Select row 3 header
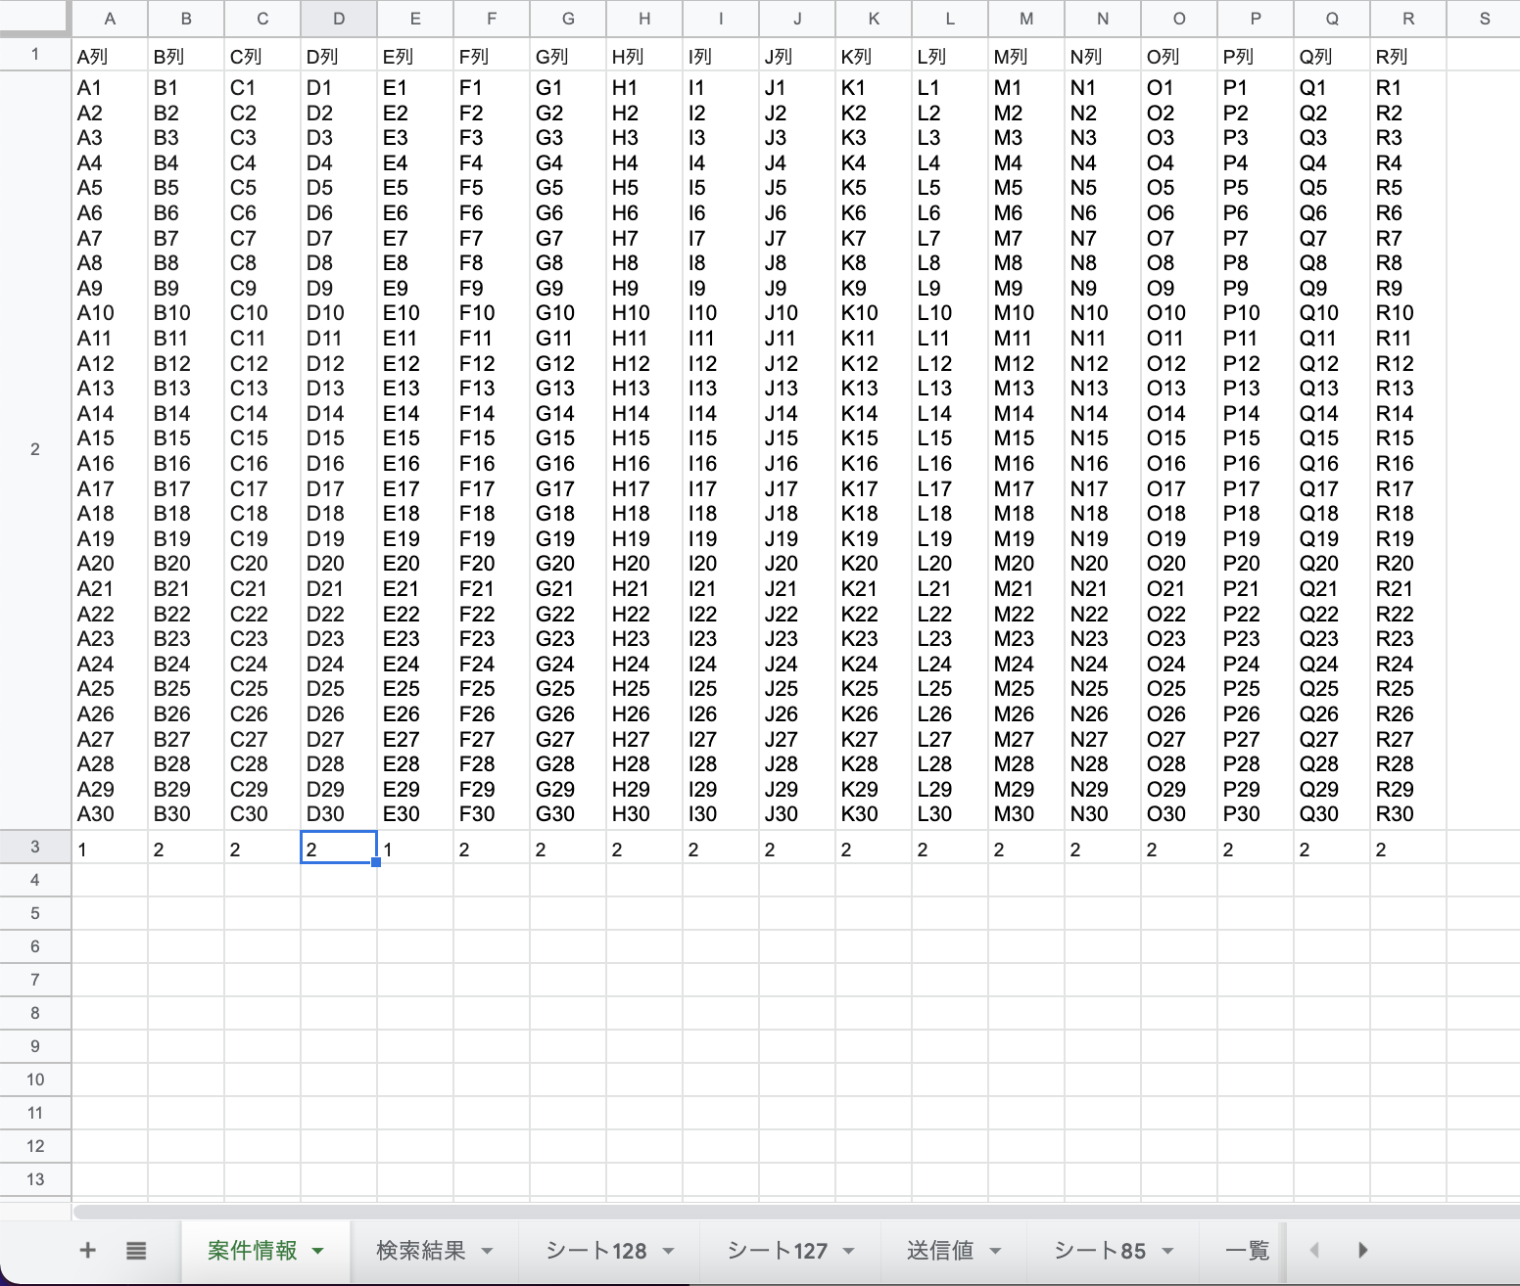 tap(35, 847)
